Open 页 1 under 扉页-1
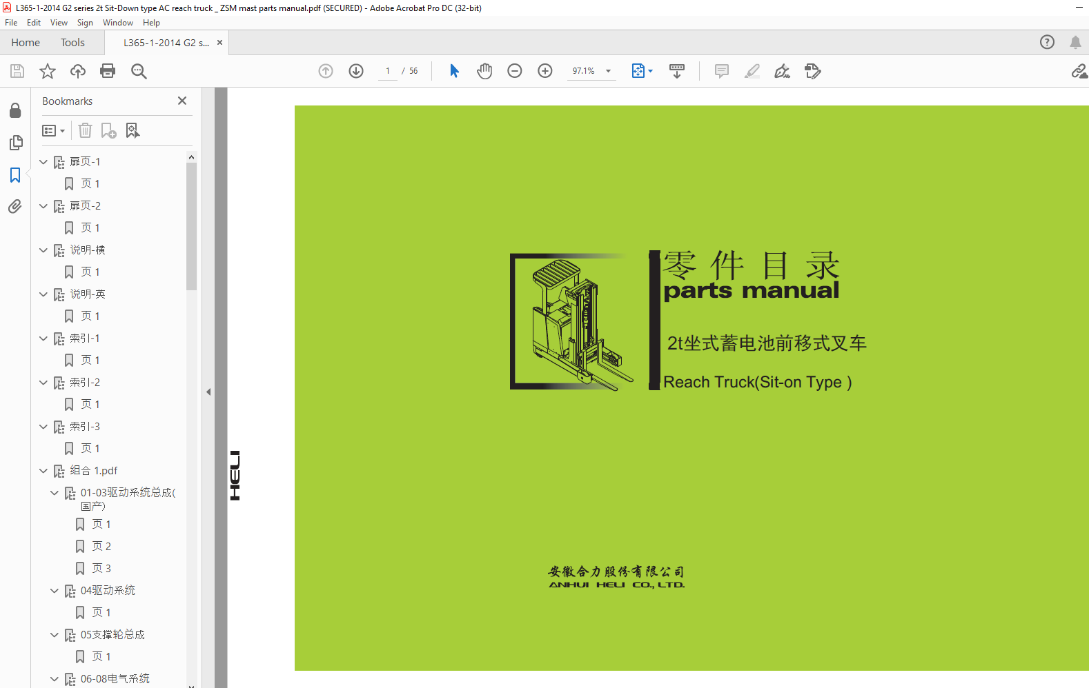 (x=90, y=184)
